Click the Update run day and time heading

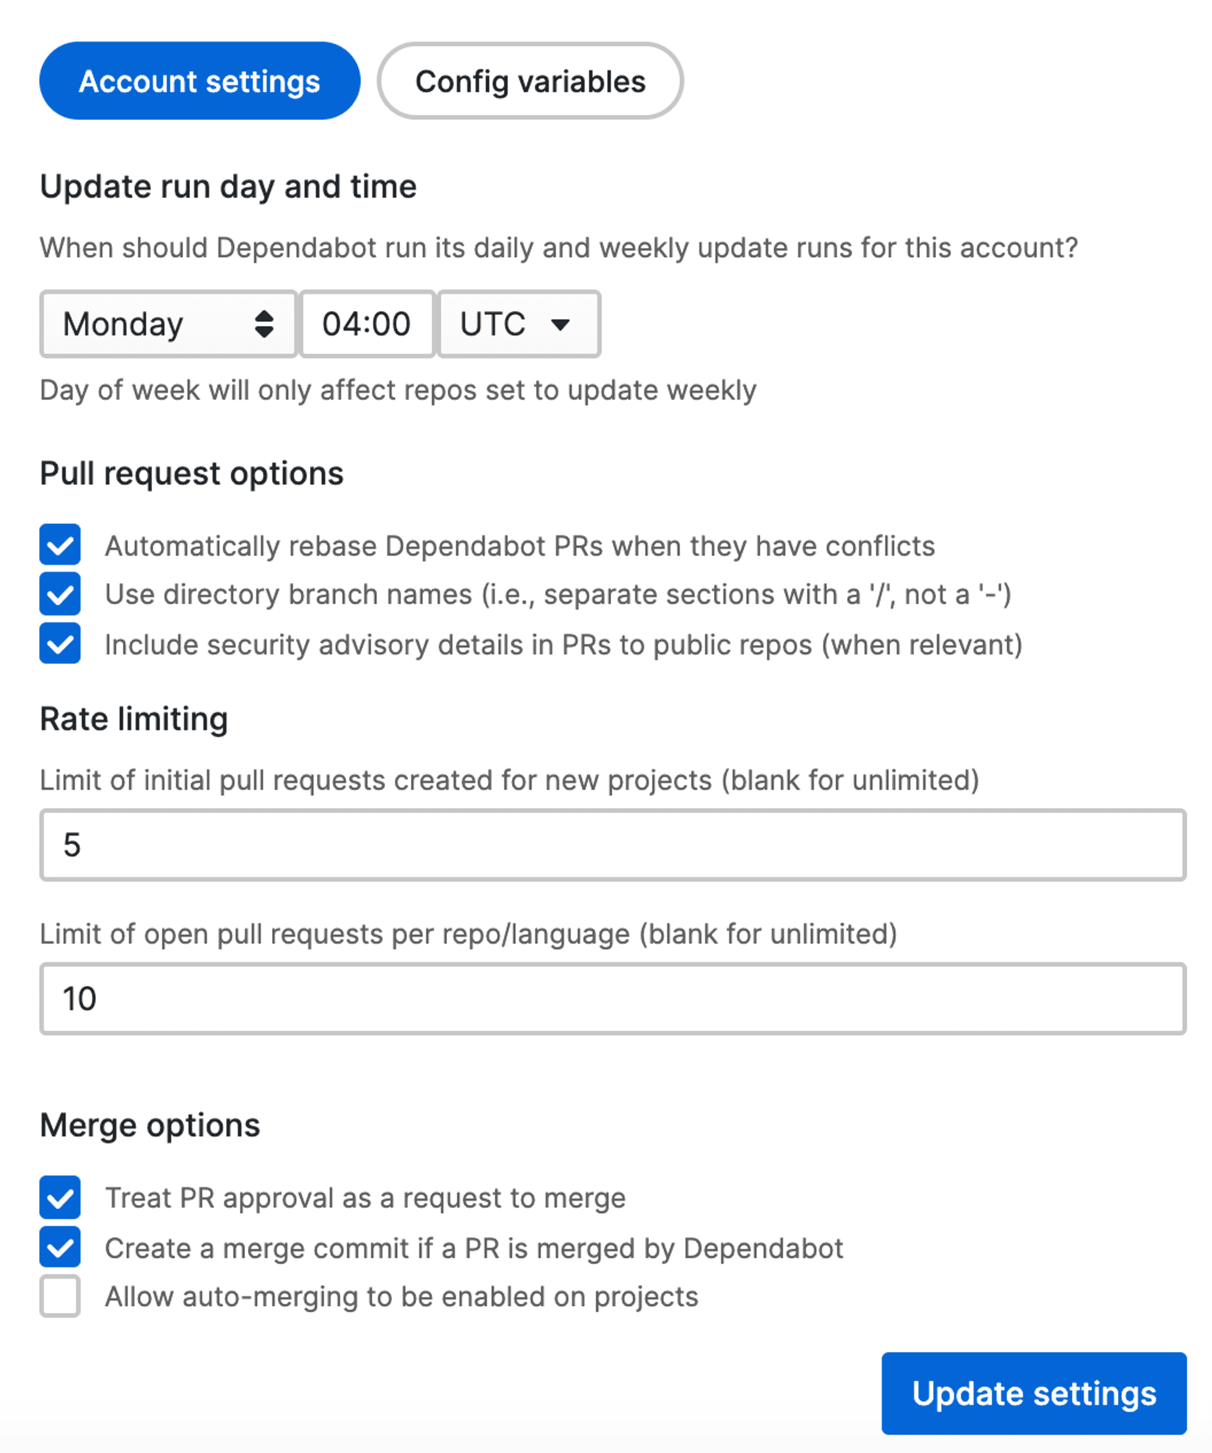click(229, 186)
